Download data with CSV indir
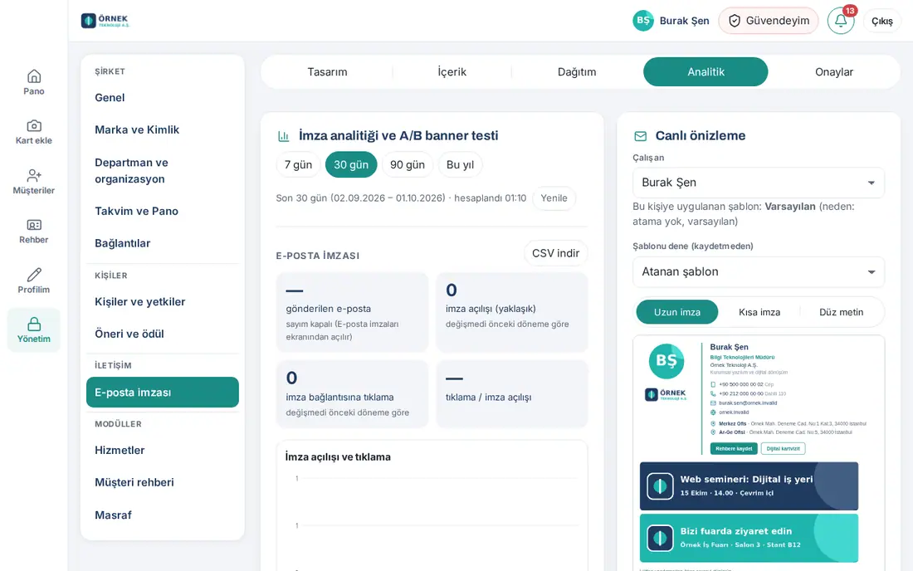 click(x=555, y=253)
